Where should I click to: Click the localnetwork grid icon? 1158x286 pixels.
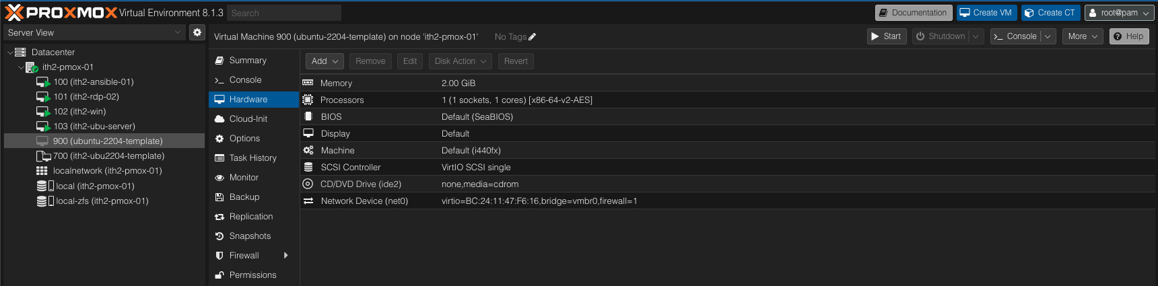pos(42,171)
